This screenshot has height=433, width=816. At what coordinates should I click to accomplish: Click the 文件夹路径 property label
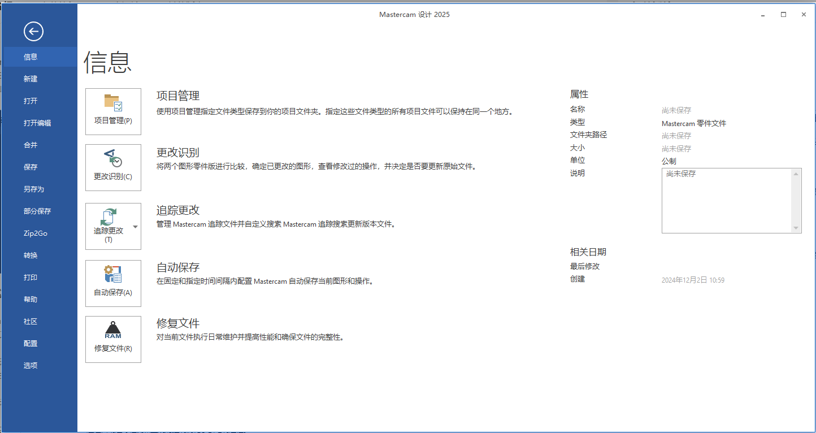588,135
